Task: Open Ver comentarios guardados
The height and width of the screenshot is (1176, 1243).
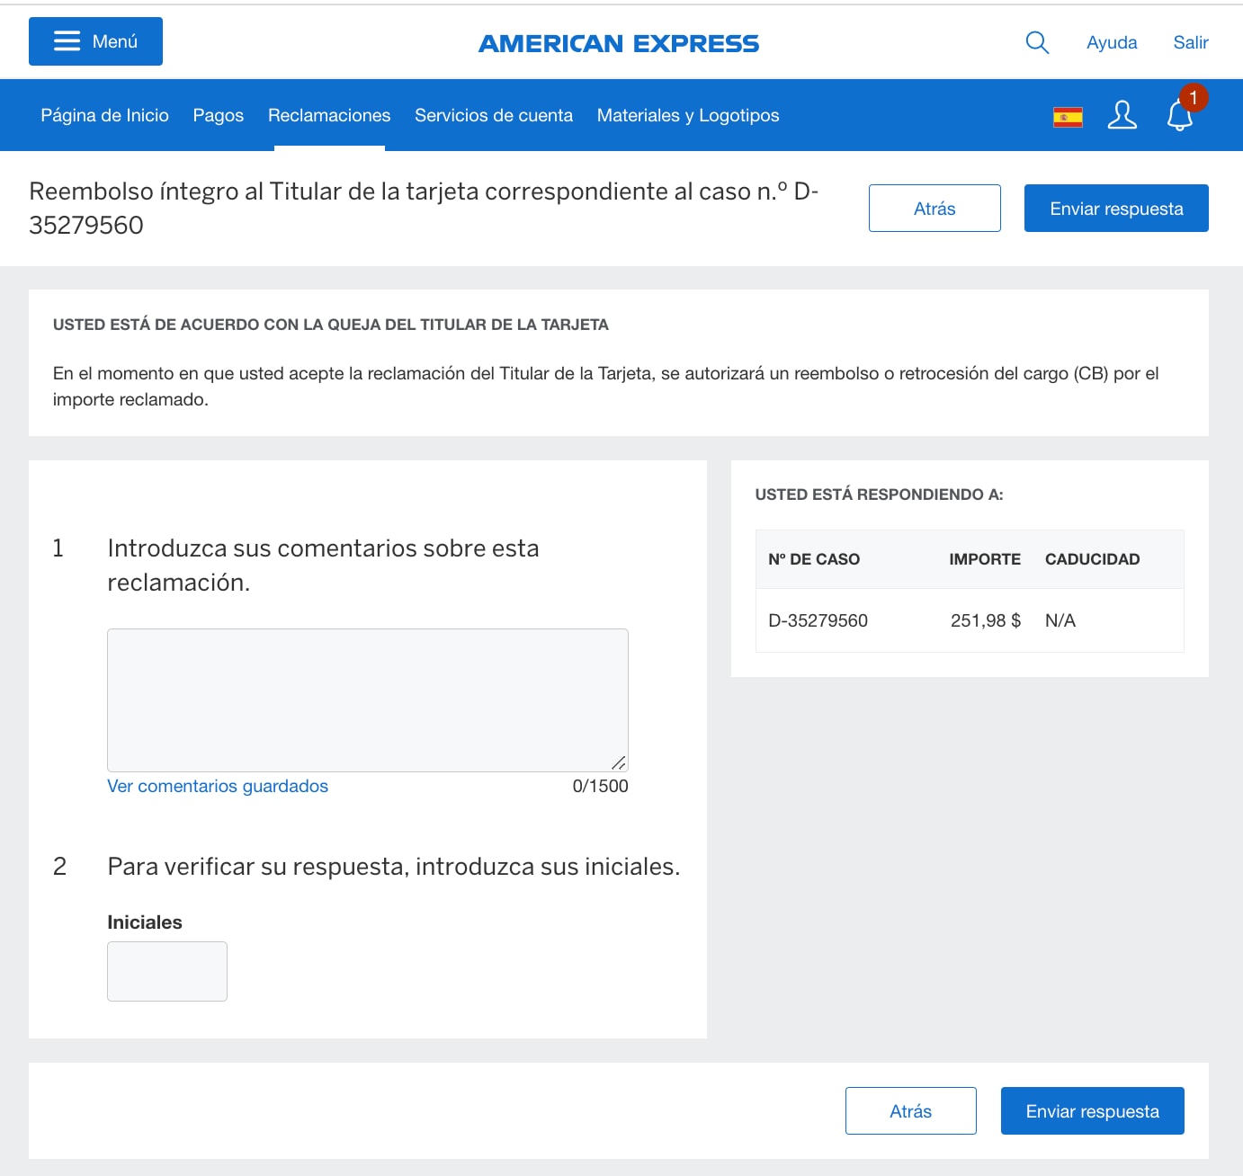Action: coord(218,786)
